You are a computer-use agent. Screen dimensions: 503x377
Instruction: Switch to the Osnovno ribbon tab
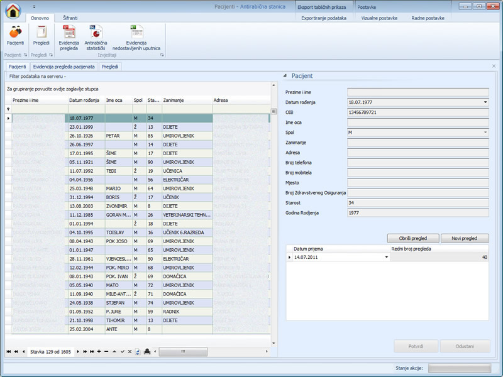(40, 18)
